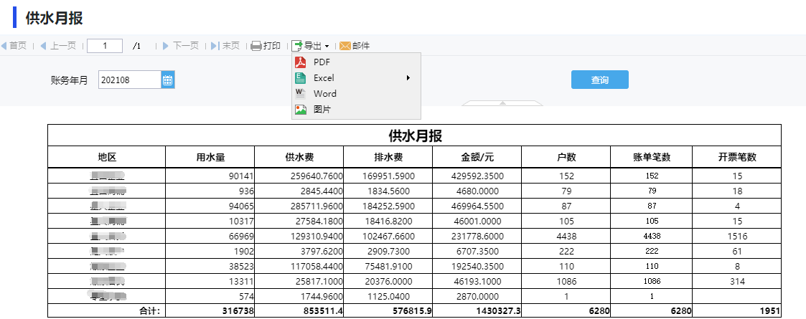Click the envelope mail icon
The width and height of the screenshot is (806, 319).
345,46
